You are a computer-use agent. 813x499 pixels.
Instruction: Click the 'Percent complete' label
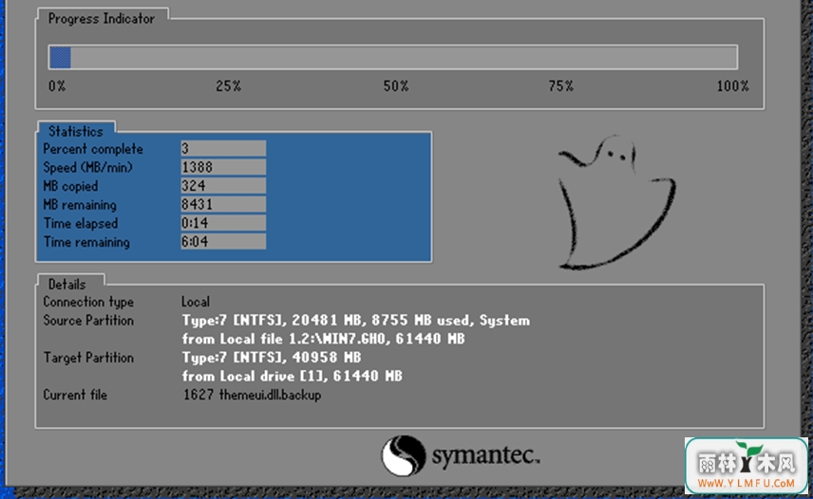click(x=93, y=149)
